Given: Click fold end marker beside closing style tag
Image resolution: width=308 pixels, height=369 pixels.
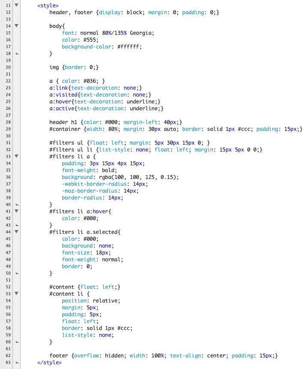Looking at the screenshot, I should coord(17,363).
